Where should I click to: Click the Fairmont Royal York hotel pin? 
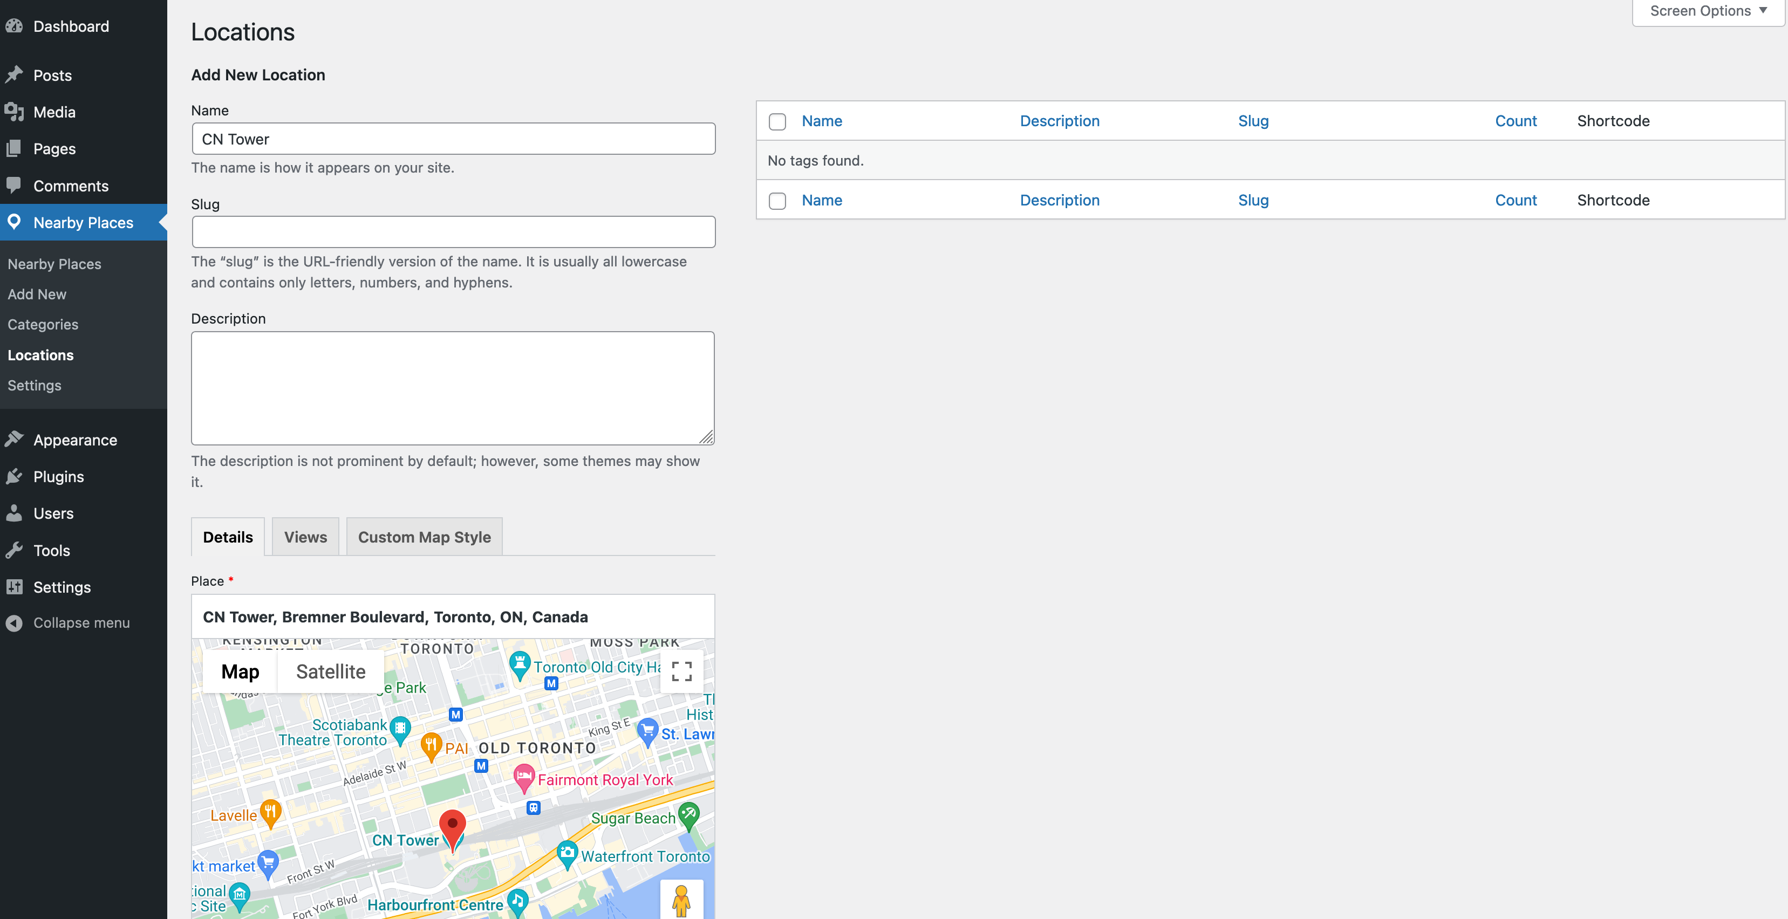[524, 779]
